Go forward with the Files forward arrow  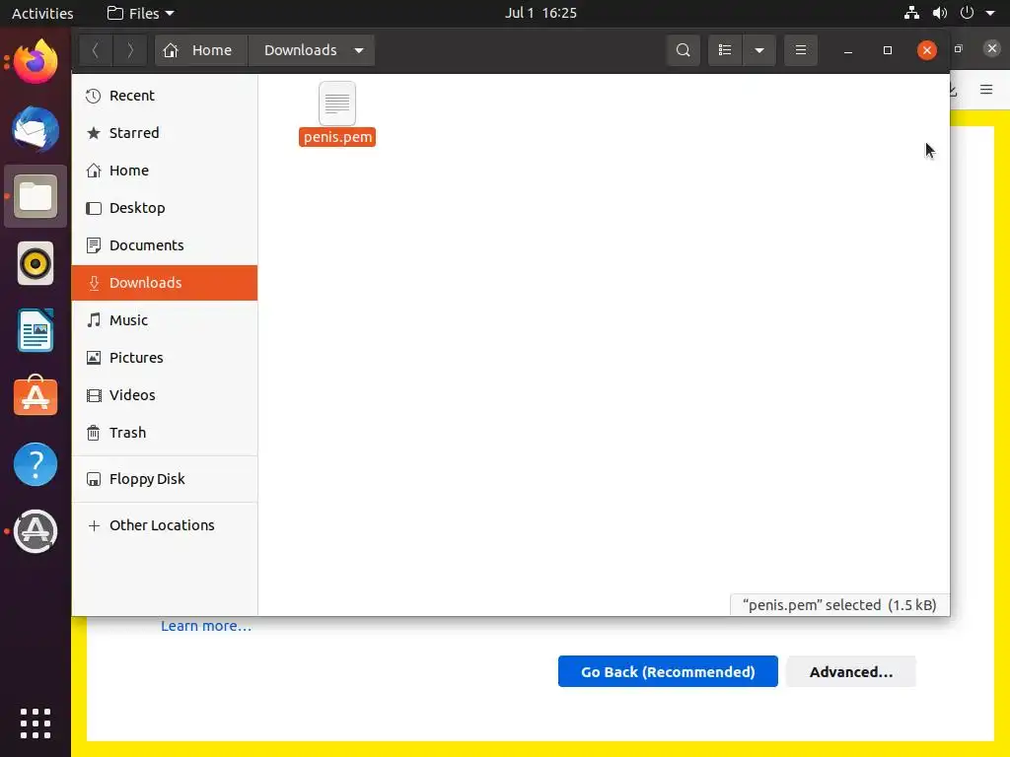(x=129, y=50)
